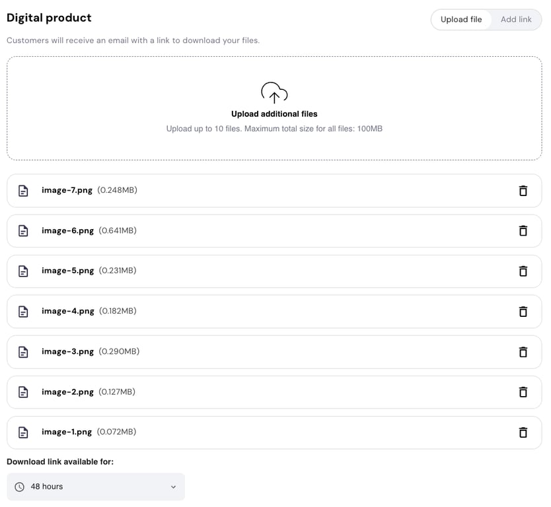Select the Upload file segment control
551x507 pixels.
point(461,19)
